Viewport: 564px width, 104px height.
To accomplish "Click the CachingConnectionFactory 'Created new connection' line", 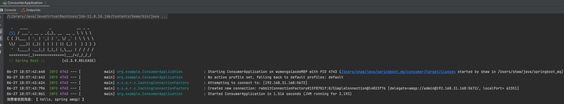I will (263, 88).
